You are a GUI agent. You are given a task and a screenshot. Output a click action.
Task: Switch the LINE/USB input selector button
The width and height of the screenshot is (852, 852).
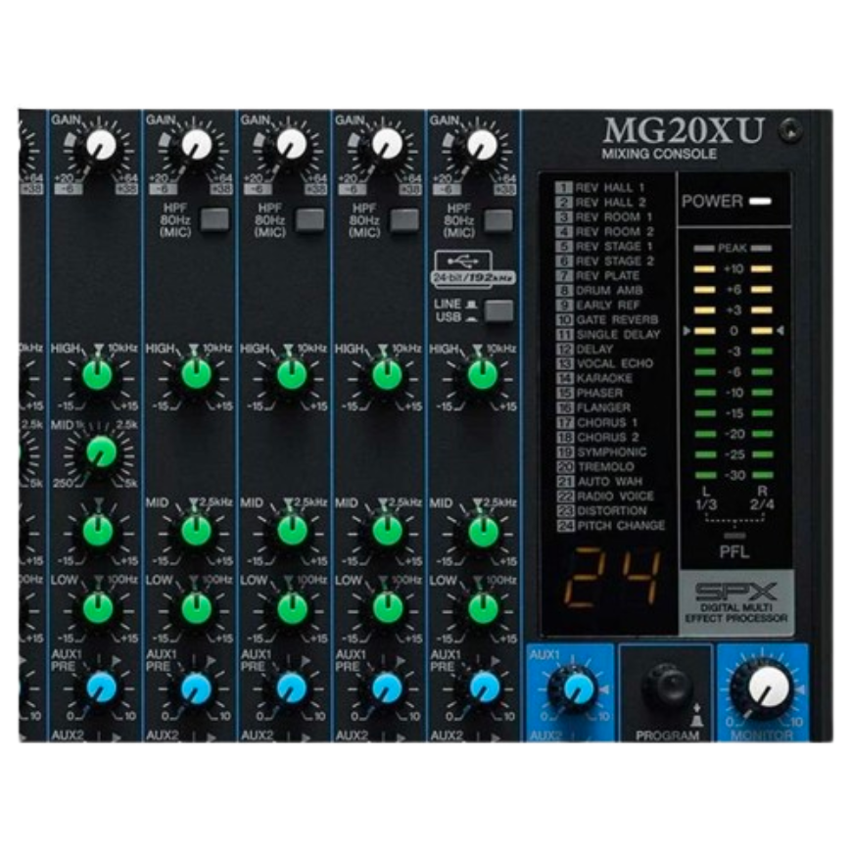click(498, 310)
